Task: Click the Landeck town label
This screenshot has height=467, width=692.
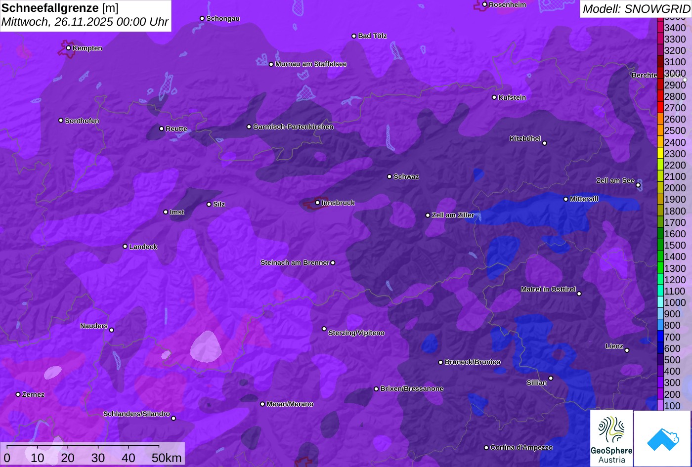Action: coord(143,247)
